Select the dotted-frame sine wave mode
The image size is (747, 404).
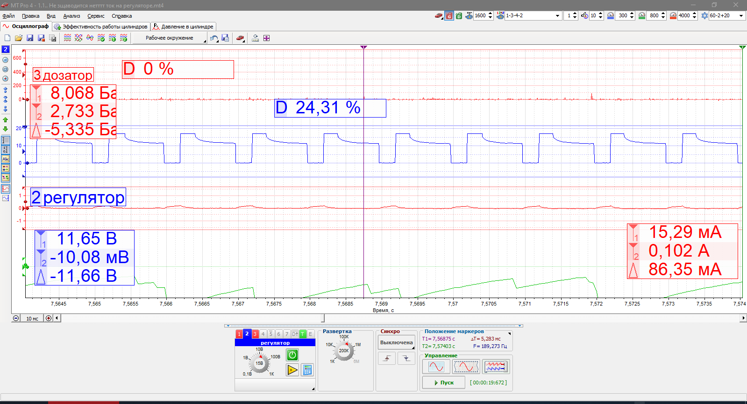[x=466, y=367]
